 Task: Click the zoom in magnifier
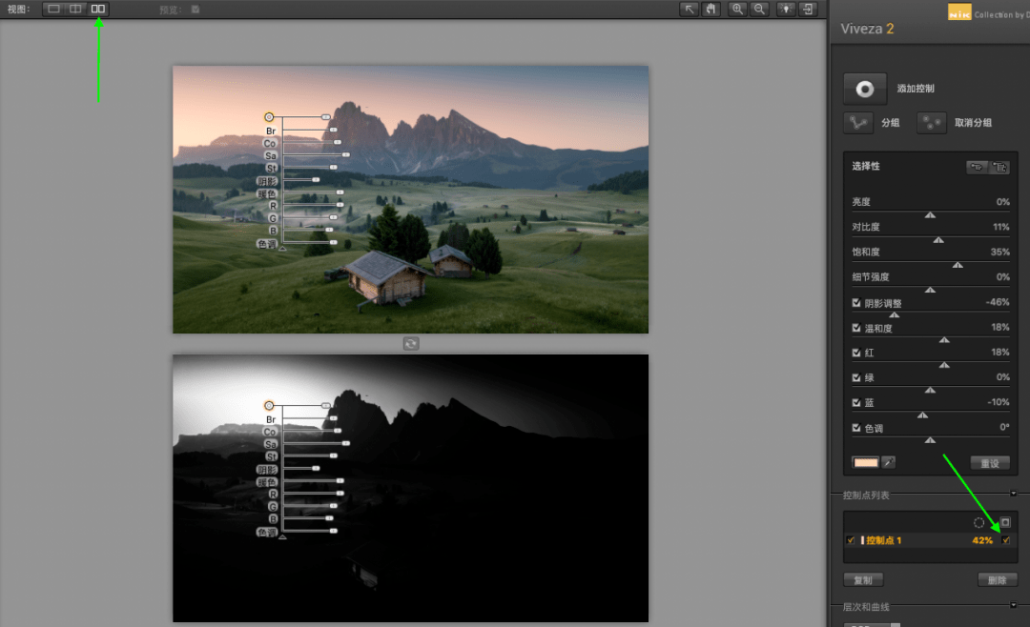click(737, 9)
